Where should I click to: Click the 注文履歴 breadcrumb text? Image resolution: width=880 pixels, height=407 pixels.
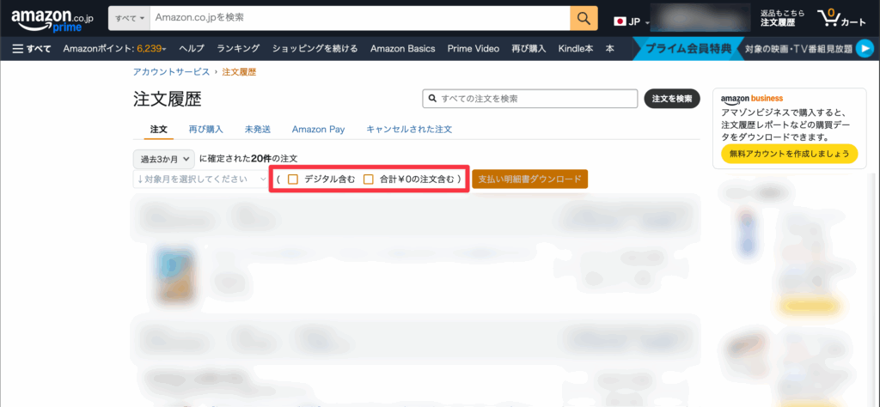239,72
